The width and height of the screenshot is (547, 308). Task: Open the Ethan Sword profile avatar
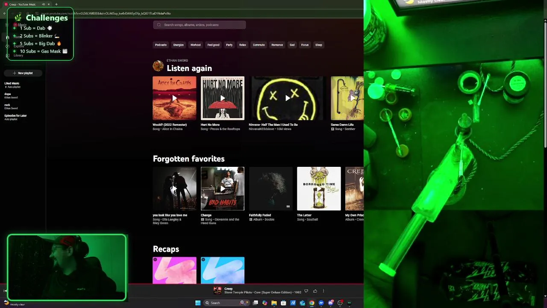point(158,66)
